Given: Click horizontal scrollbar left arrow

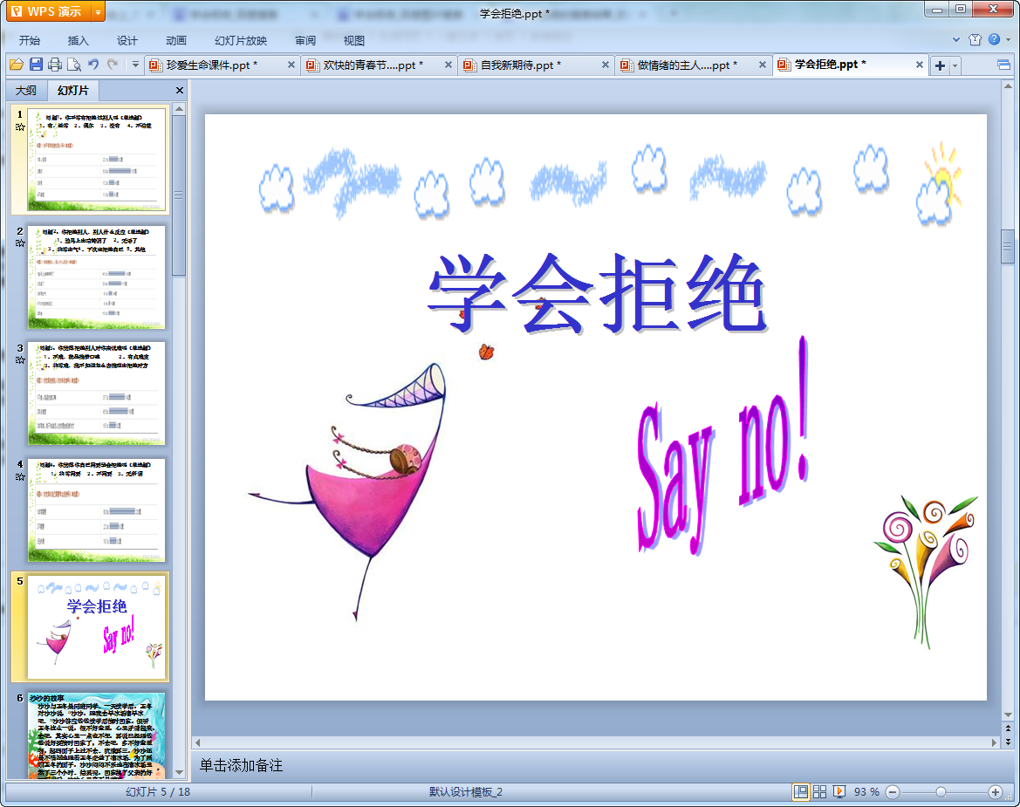Looking at the screenshot, I should pos(198,742).
